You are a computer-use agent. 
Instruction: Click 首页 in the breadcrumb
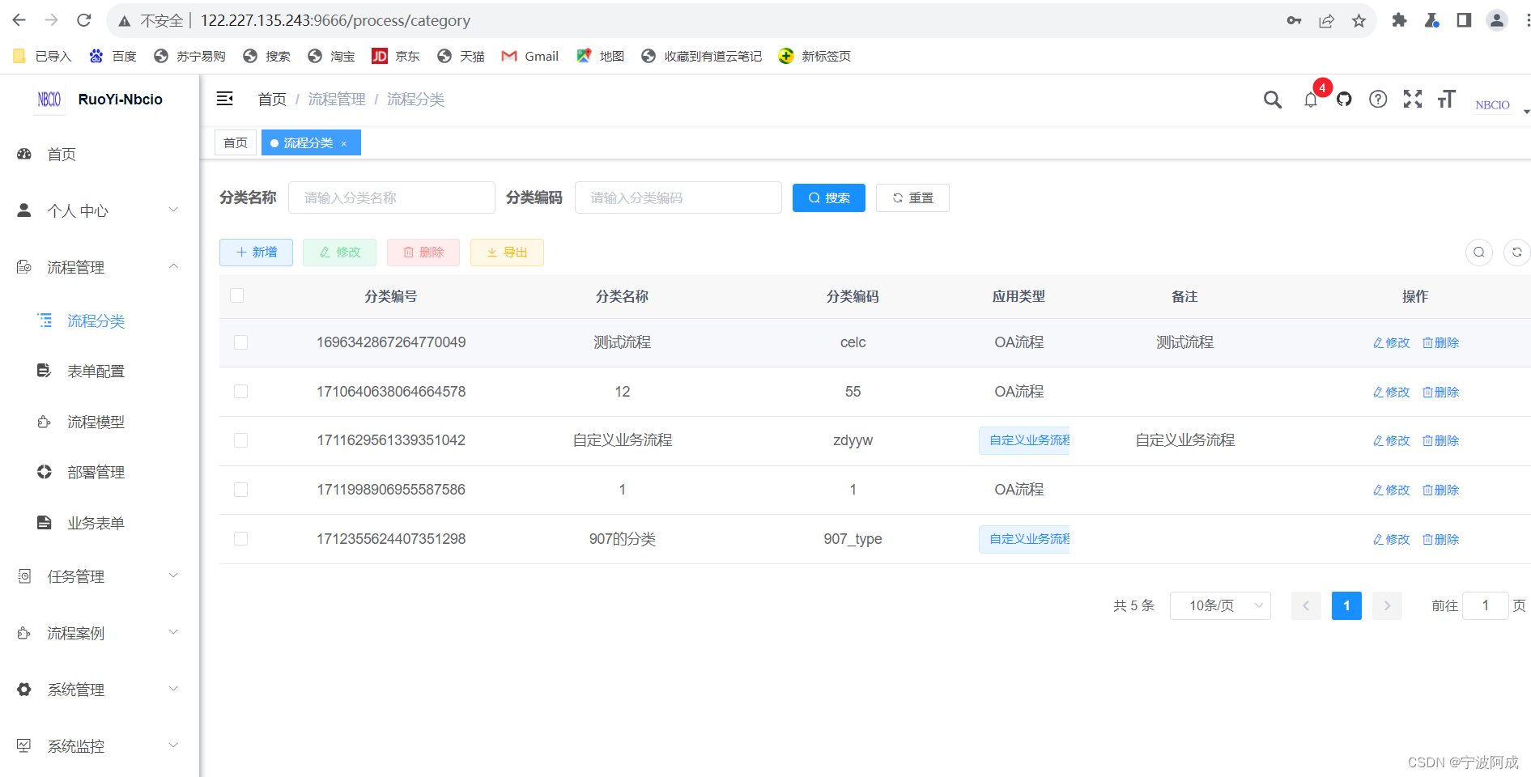[x=272, y=99]
